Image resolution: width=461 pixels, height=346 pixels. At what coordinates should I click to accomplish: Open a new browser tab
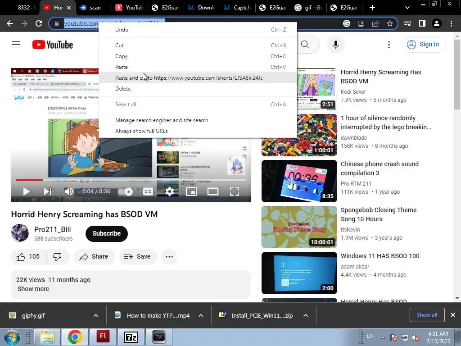tap(372, 8)
